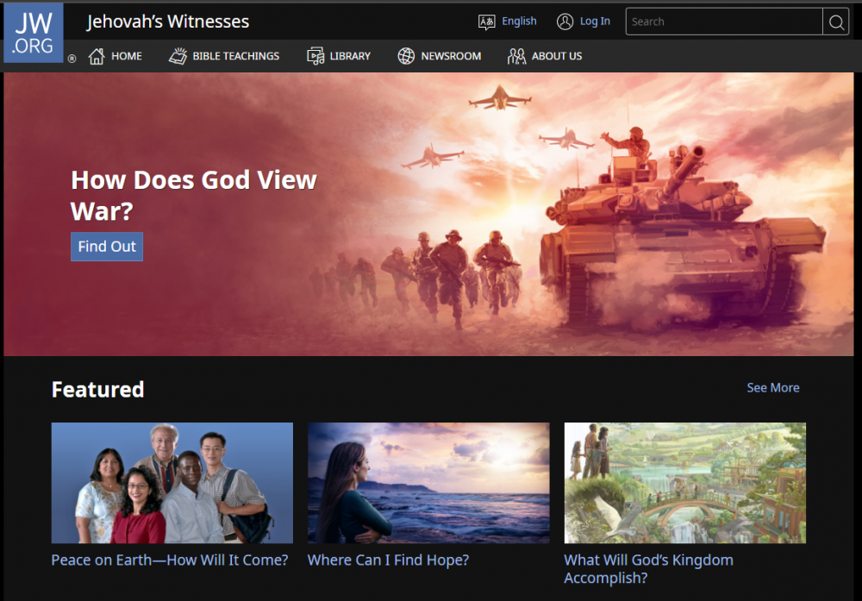
Task: Click the Bible Teachings open book icon
Action: tap(178, 56)
